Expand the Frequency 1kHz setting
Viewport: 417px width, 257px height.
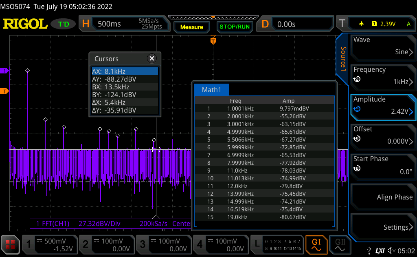tap(383, 77)
